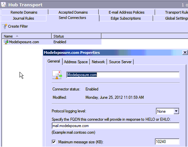Screen dimensions: 188x147
Task: Open the Remote Domains tab
Action: (24, 12)
